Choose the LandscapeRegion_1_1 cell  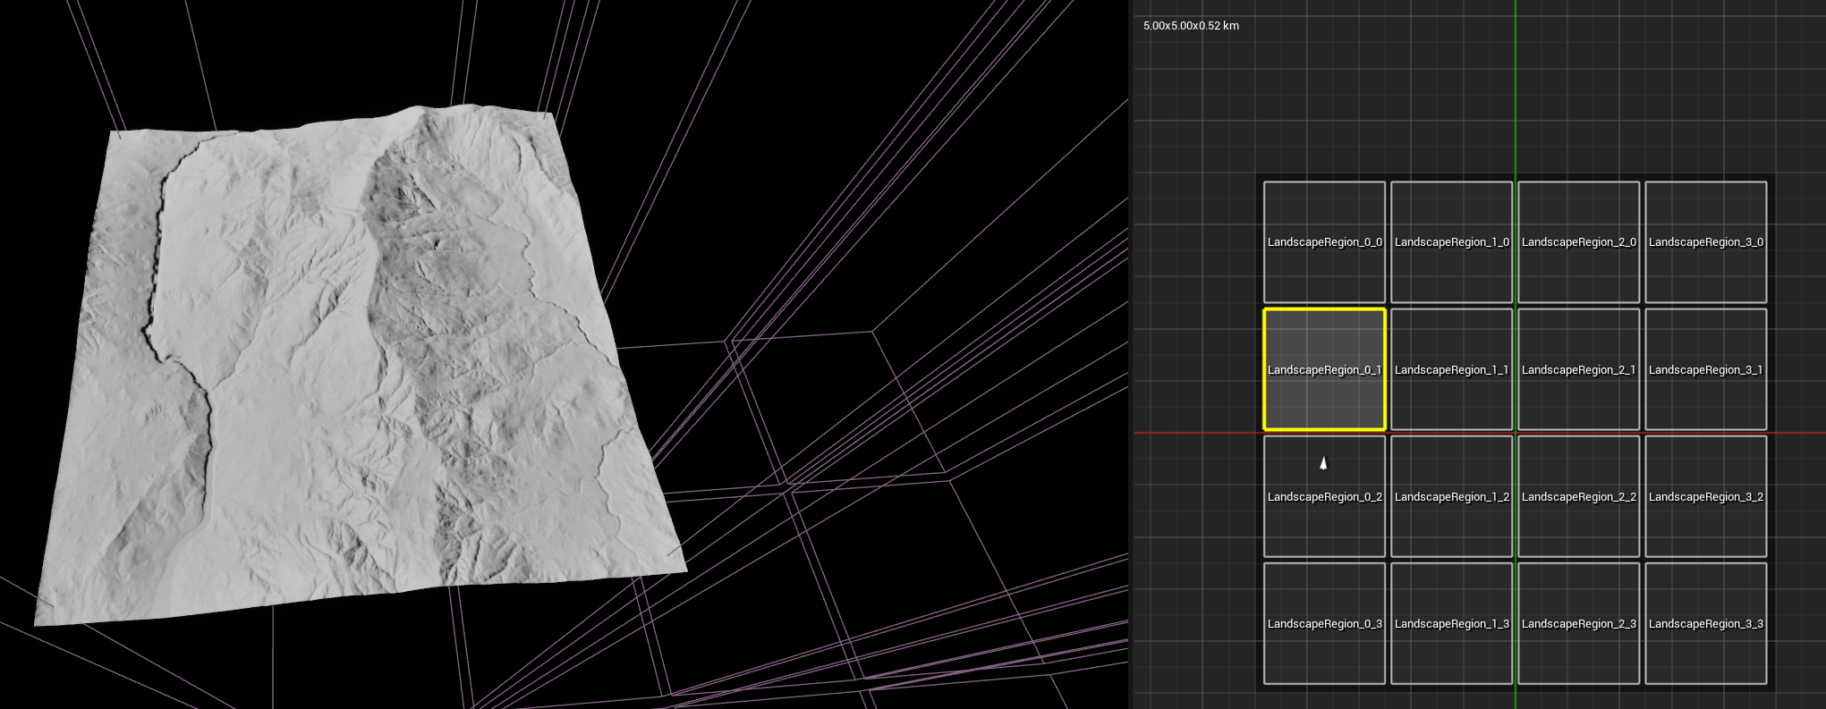(x=1451, y=369)
